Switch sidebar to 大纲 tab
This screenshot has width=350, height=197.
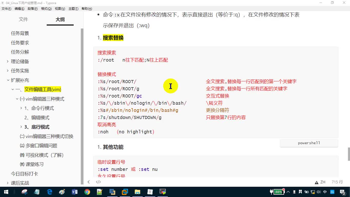pyautogui.click(x=60, y=19)
